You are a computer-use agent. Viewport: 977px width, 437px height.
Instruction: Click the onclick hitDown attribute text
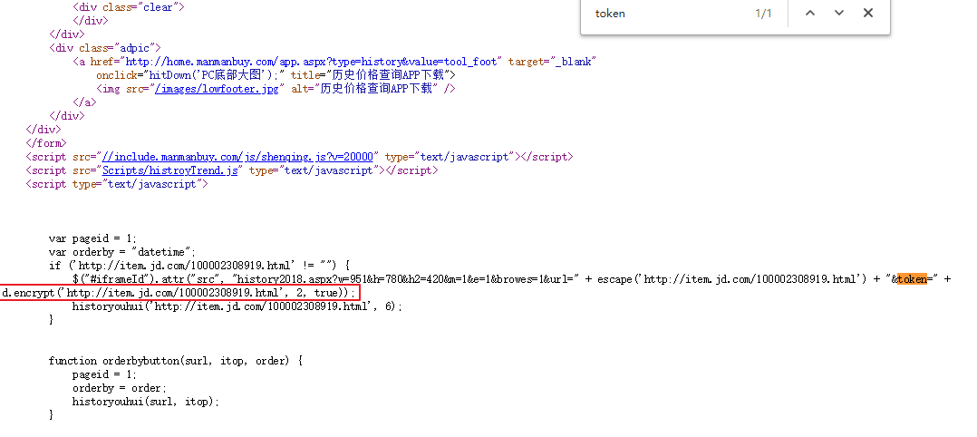190,75
